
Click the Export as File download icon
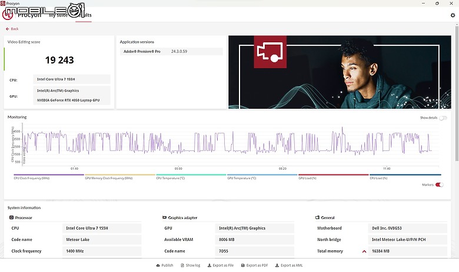pyautogui.click(x=209, y=266)
